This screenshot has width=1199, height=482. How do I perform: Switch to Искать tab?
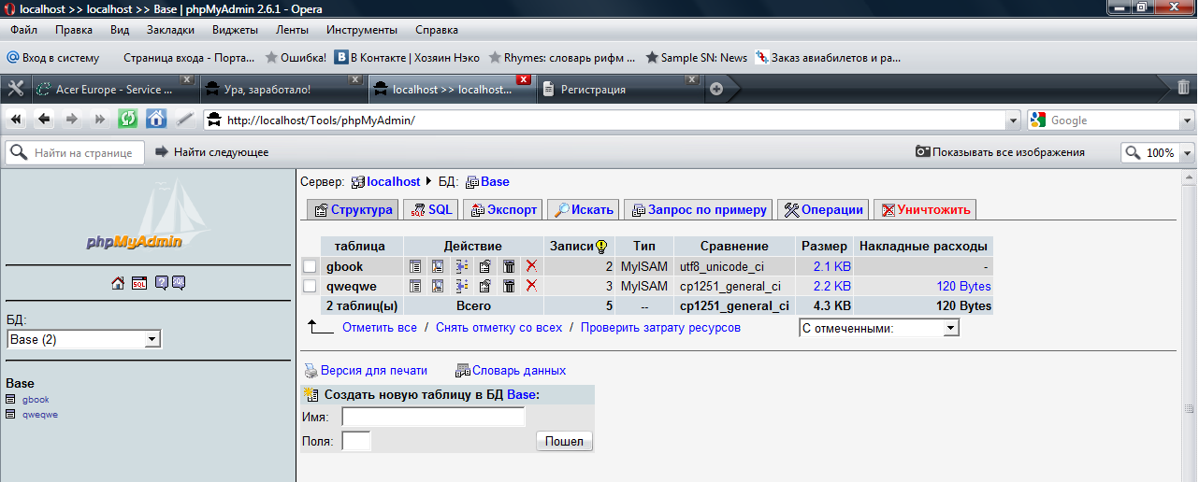click(583, 210)
